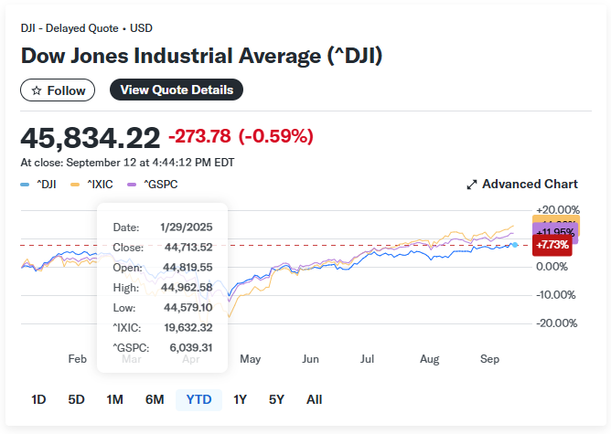This screenshot has height=434, width=611.
Task: Click the red +7.73% price label
Action: [x=552, y=245]
